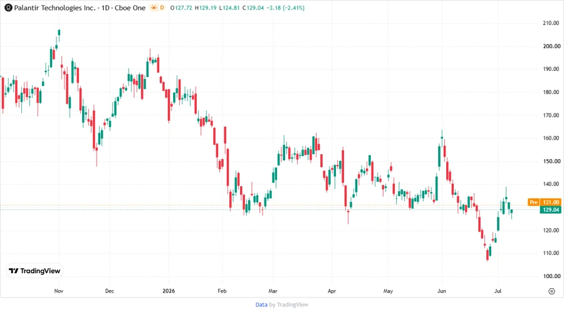Click the orange D data-delay indicator
Image resolution: width=564 pixels, height=312 pixels.
coord(162,8)
